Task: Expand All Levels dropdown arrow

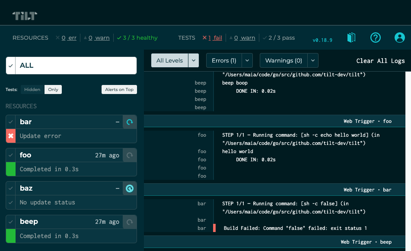Action: (194, 60)
